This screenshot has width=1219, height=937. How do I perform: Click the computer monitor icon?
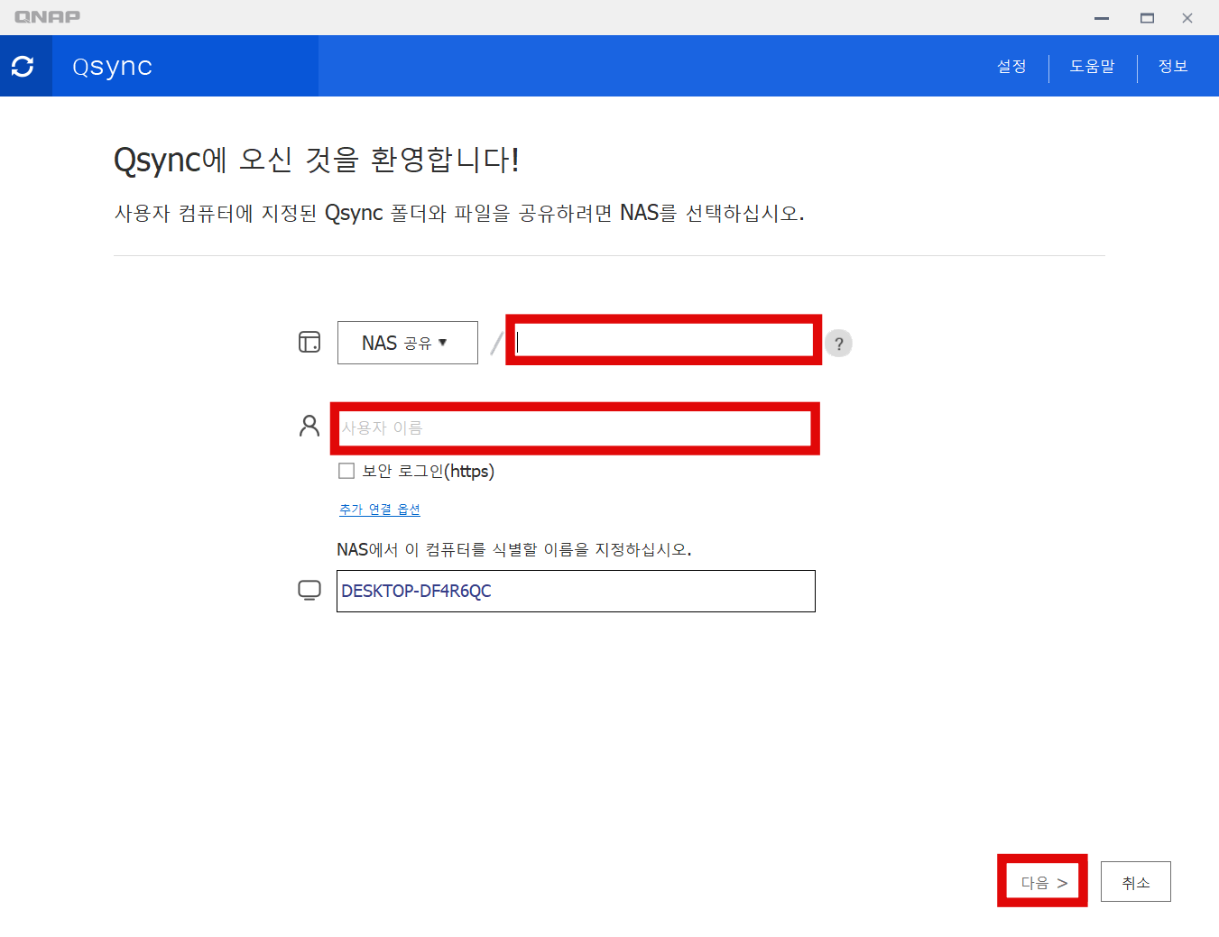point(309,590)
